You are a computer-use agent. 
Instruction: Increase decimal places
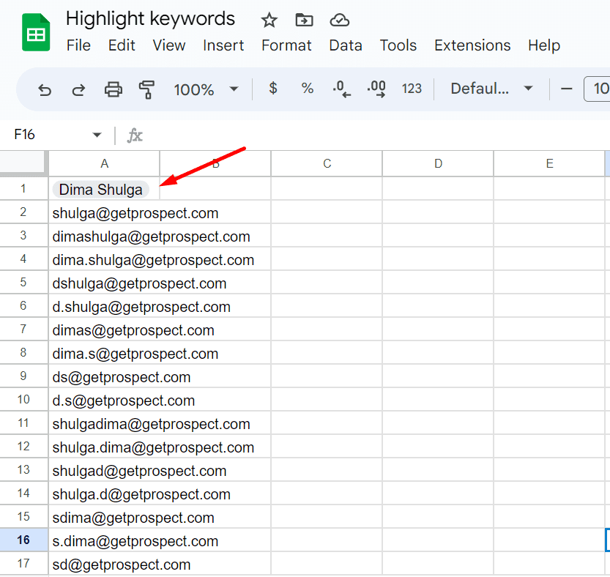[376, 89]
